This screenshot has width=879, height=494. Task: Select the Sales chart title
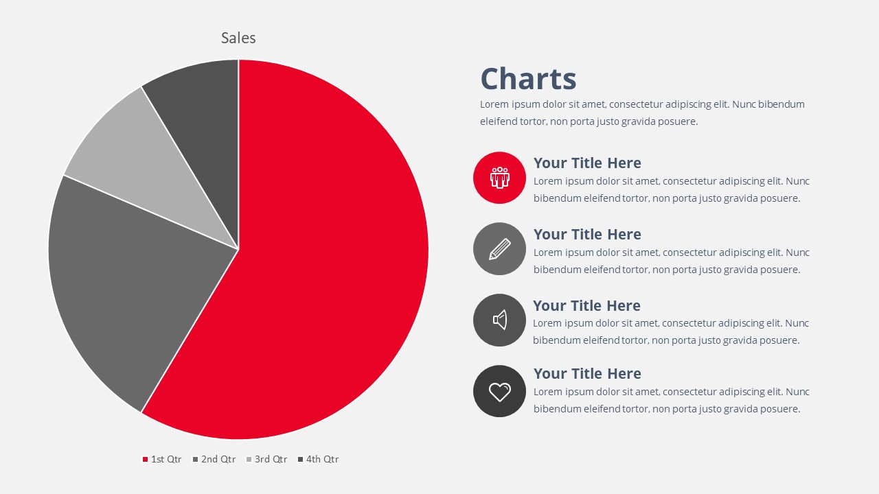point(238,38)
